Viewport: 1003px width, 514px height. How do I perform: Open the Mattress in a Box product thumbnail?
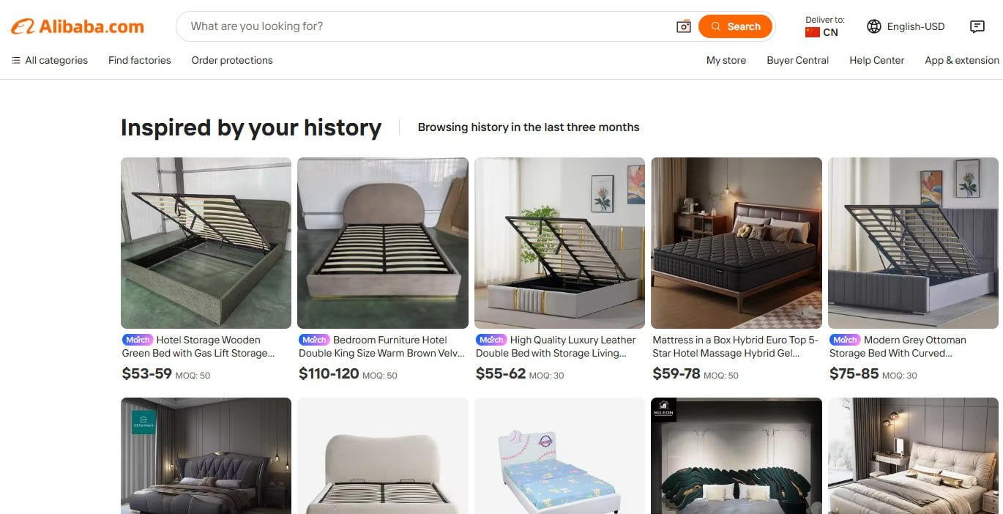tap(736, 242)
